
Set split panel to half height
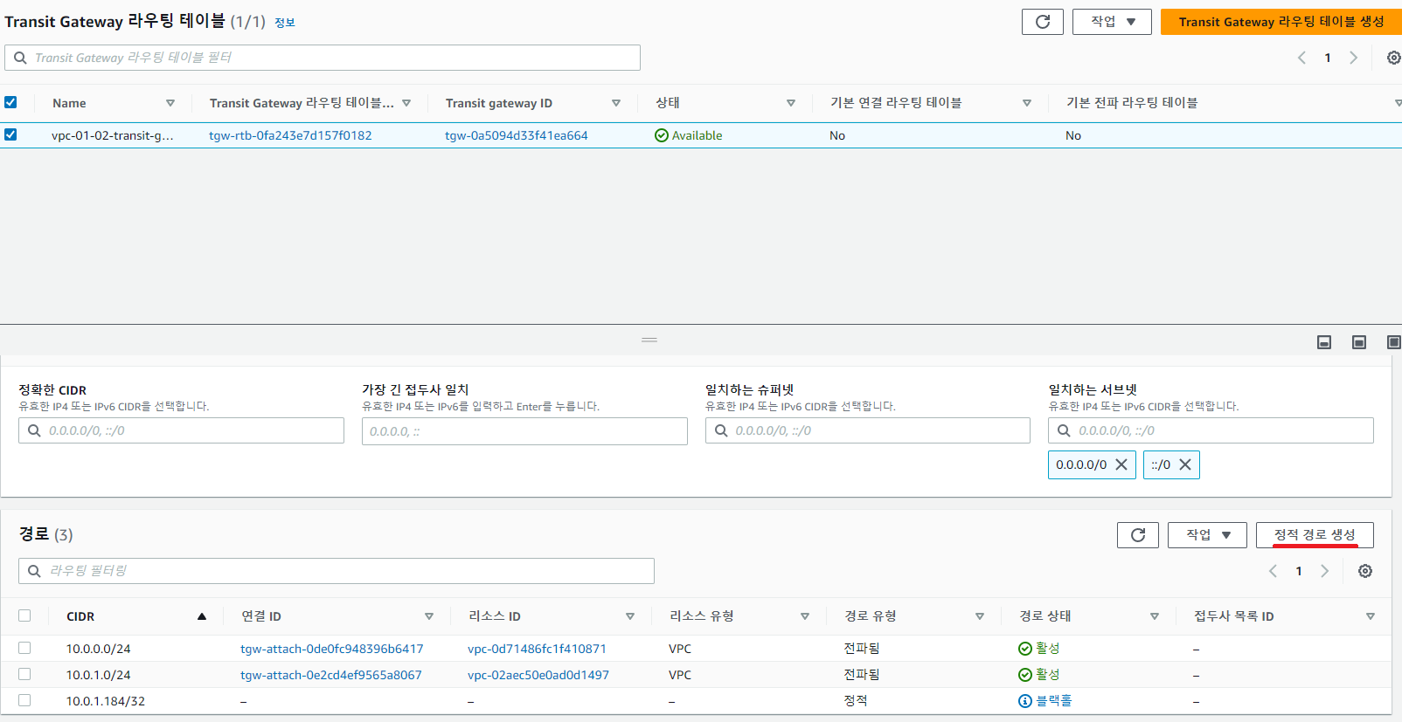point(1359,342)
